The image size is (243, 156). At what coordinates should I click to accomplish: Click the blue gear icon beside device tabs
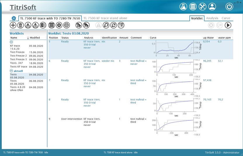[14, 18]
